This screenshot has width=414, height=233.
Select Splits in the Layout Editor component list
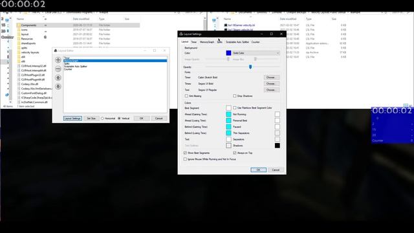tap(115, 63)
